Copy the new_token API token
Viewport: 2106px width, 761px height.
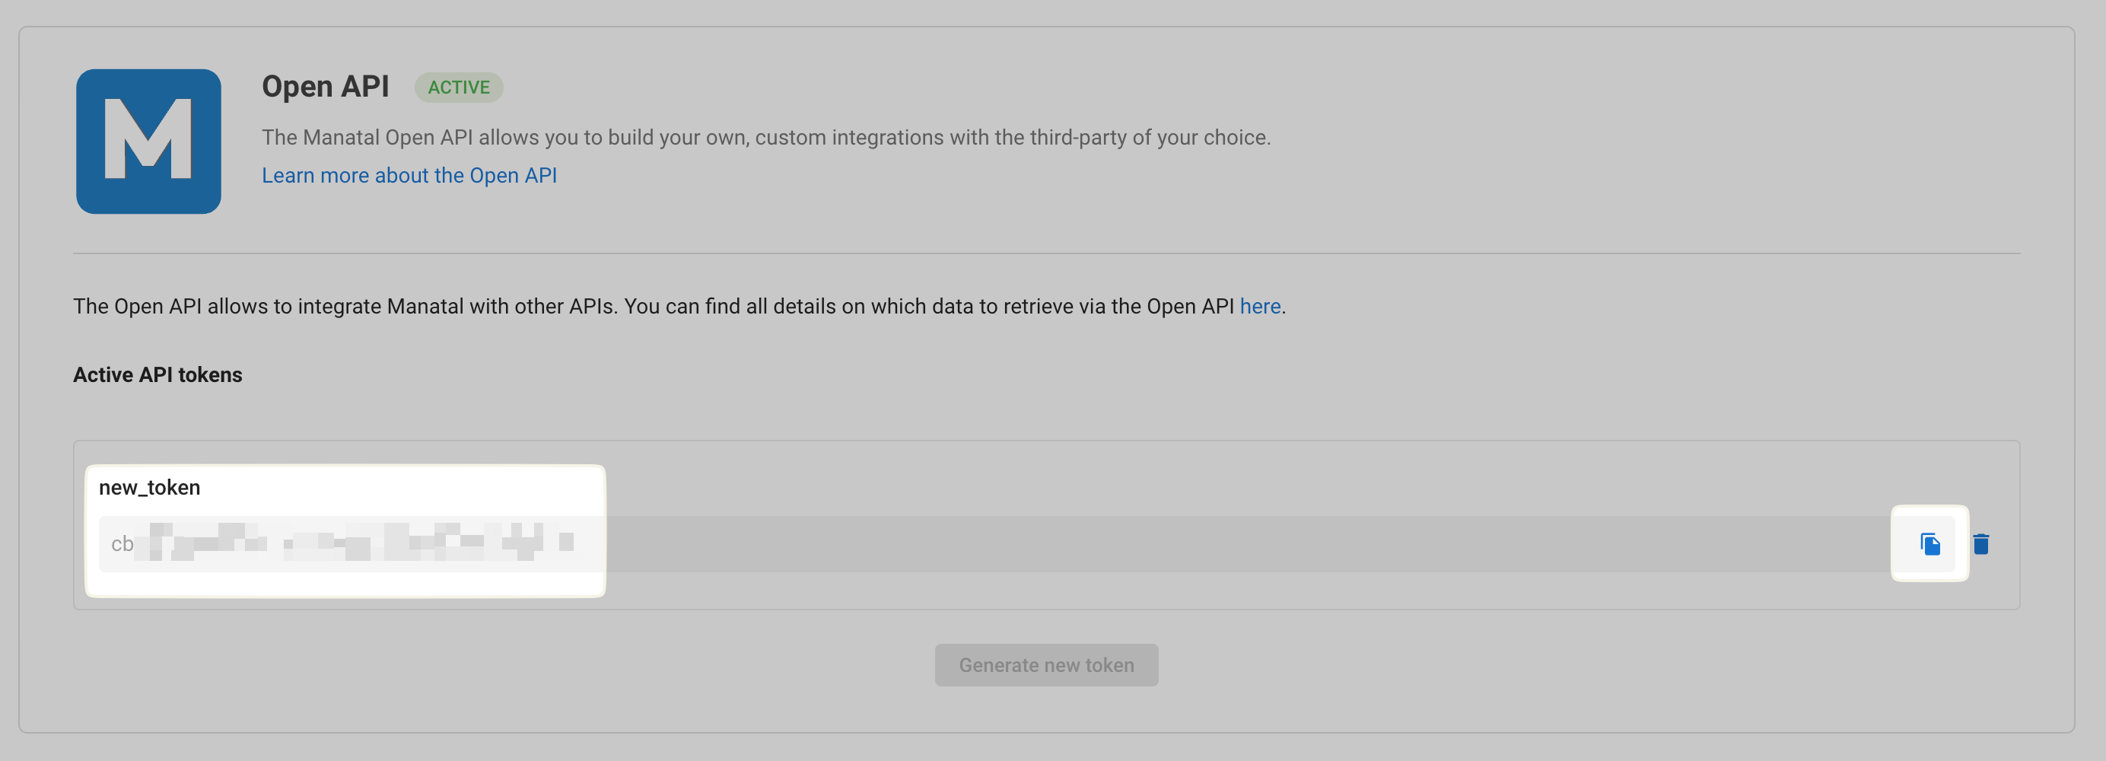pyautogui.click(x=1929, y=543)
